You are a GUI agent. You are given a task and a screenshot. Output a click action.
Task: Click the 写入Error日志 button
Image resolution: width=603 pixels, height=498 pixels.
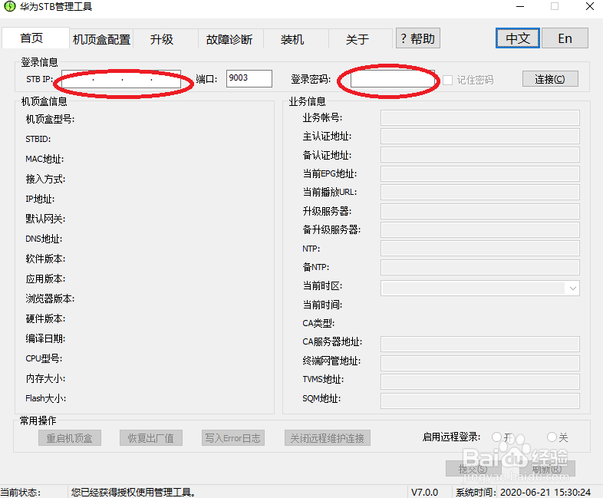(x=233, y=438)
